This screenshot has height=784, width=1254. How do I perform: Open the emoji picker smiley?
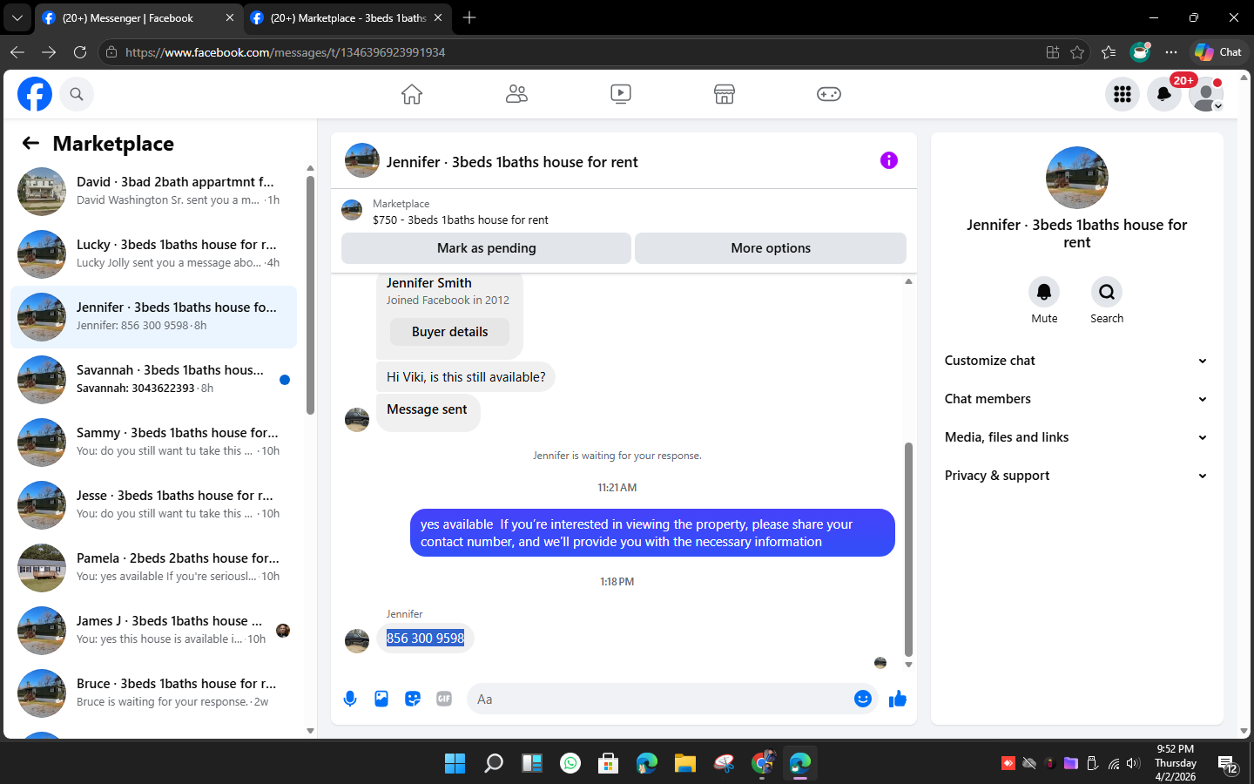click(x=863, y=699)
